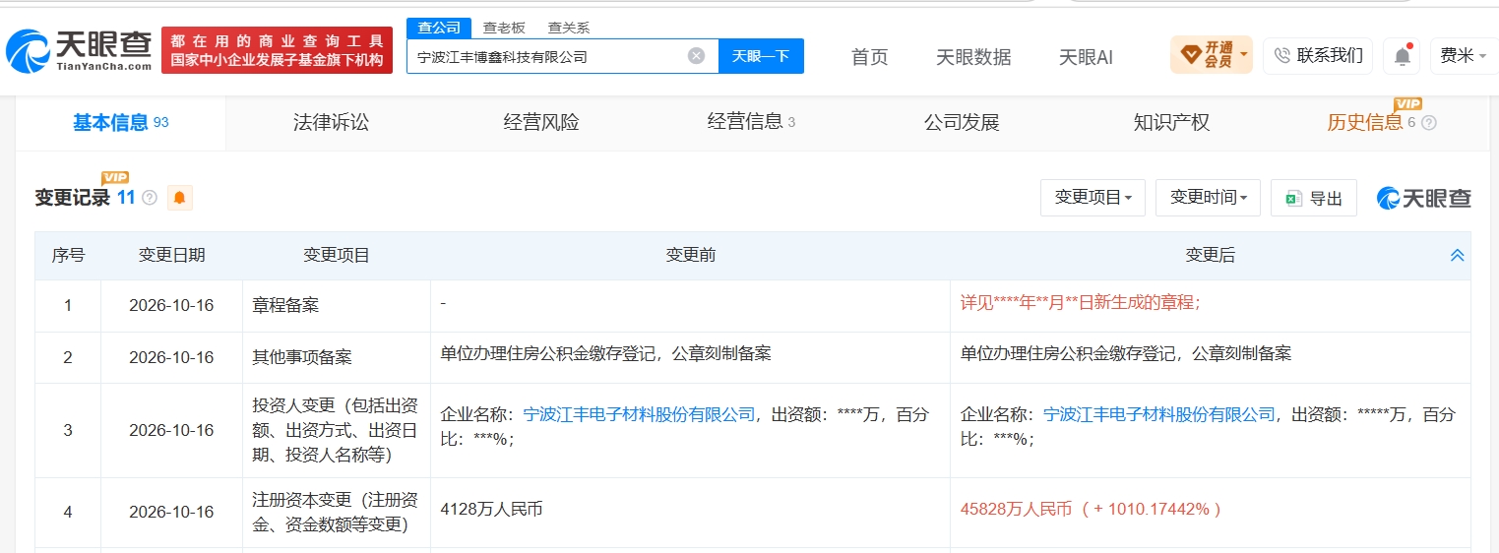This screenshot has width=1499, height=553.
Task: Click the 变更日期 column header
Action: pyautogui.click(x=171, y=255)
